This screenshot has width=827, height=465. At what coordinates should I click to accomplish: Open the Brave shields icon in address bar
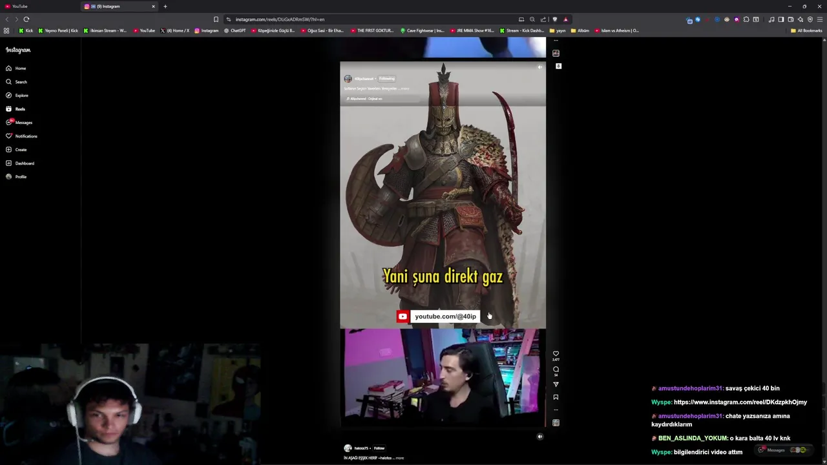[554, 19]
